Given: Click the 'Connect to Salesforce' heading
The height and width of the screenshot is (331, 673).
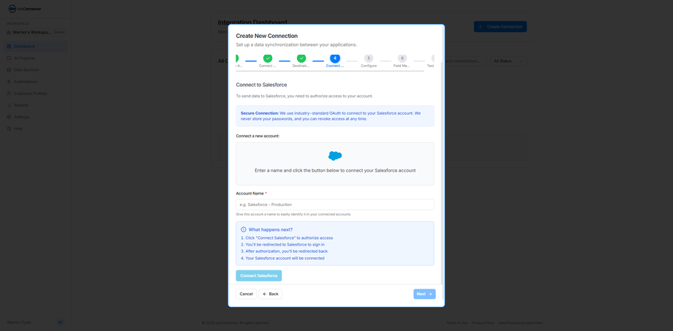Looking at the screenshot, I should [261, 85].
